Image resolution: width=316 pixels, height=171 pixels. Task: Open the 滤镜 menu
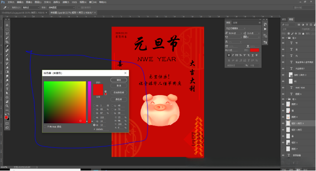(x=66, y=2)
